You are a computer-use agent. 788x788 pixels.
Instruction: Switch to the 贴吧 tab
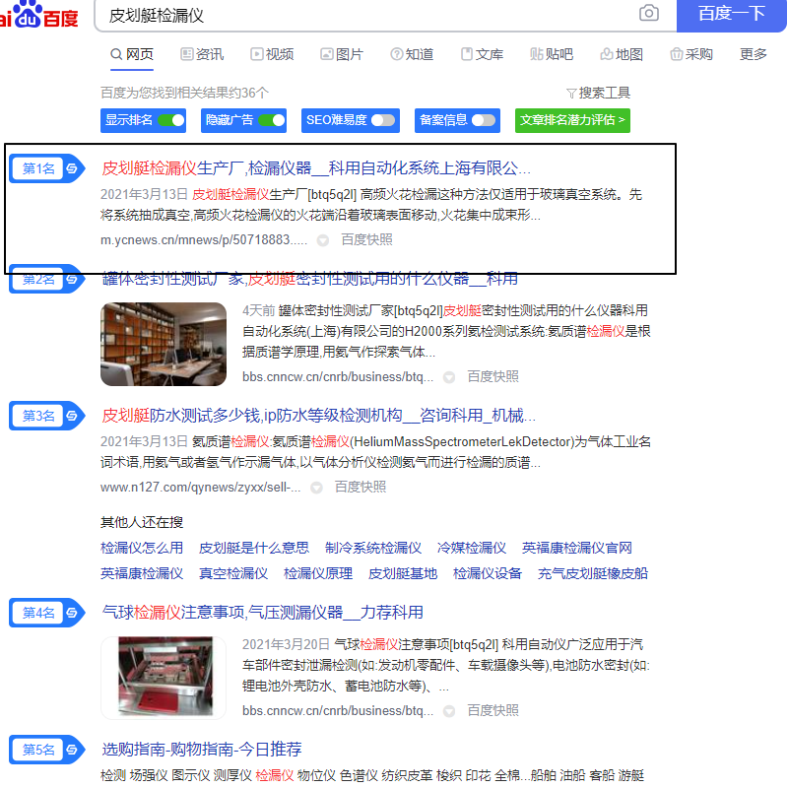552,54
